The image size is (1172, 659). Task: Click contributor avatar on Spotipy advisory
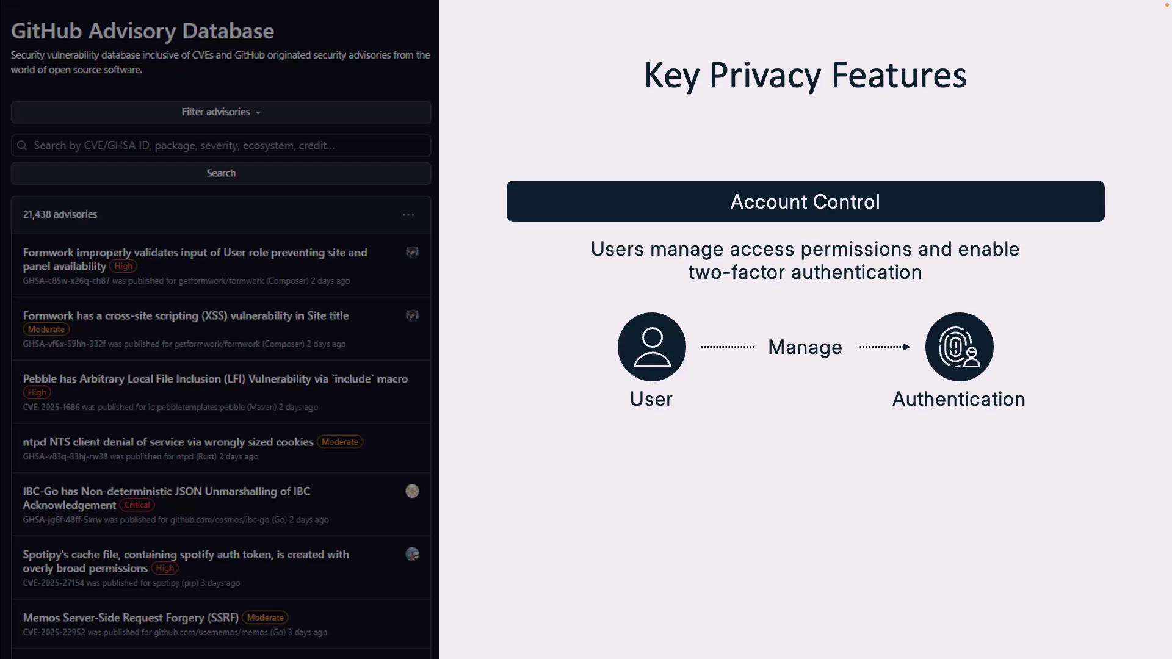point(413,555)
